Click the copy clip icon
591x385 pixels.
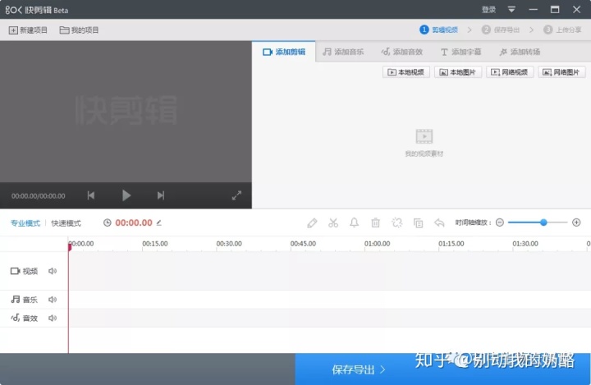tap(418, 222)
